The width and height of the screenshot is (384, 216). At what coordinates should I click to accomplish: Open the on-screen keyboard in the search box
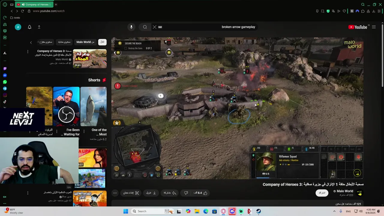coord(160,27)
